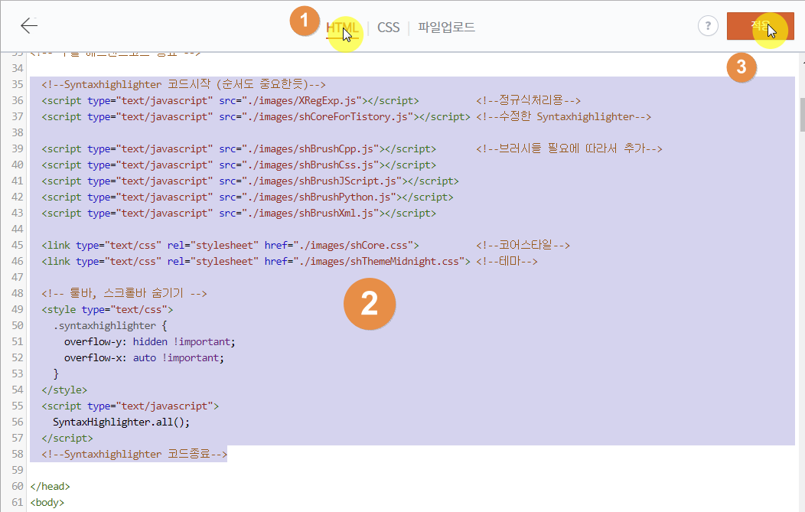Click the orange 적용 apply button
This screenshot has width=805, height=512.
[761, 26]
